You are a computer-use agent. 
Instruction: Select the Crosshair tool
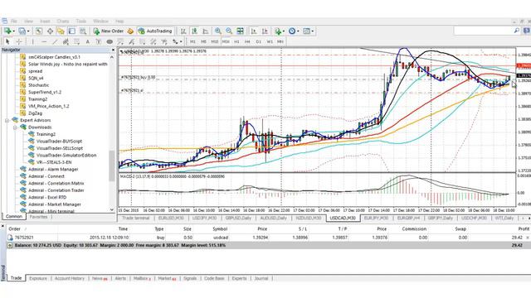(19, 41)
